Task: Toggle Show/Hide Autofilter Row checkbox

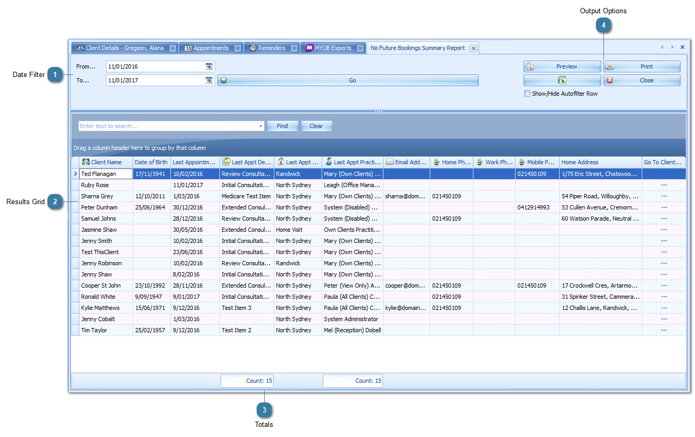Action: click(x=527, y=94)
